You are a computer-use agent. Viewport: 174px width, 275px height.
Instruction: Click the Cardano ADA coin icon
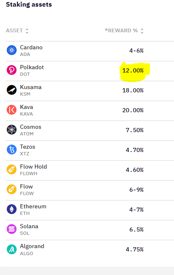pos(12,50)
